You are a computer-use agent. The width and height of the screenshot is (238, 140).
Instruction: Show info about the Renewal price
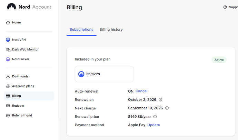click(x=155, y=117)
